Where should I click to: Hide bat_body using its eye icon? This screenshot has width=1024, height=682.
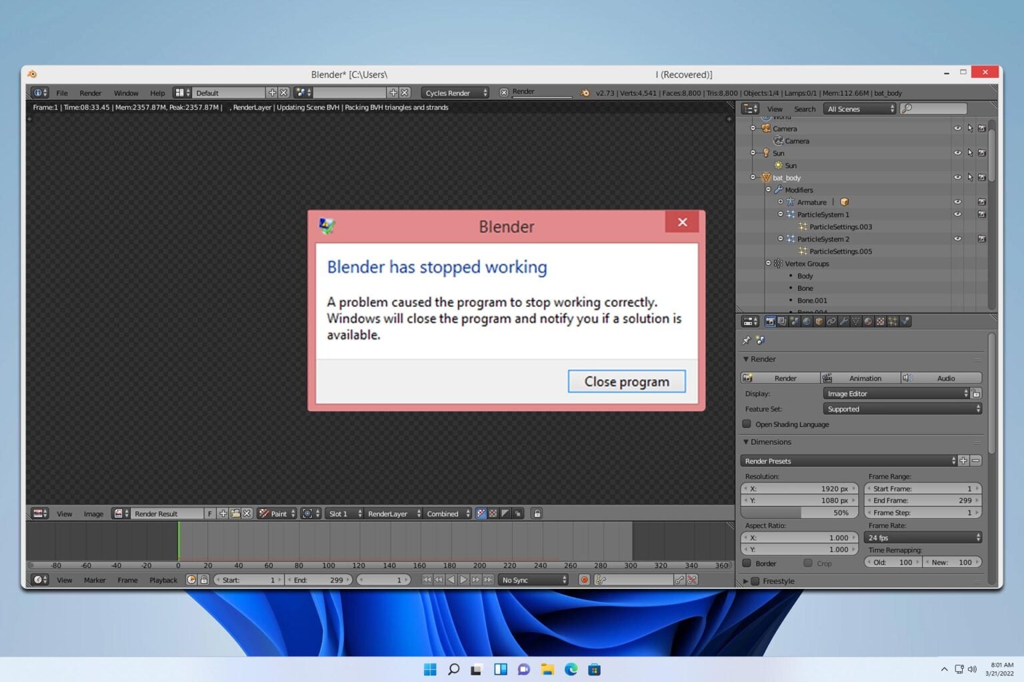(957, 178)
